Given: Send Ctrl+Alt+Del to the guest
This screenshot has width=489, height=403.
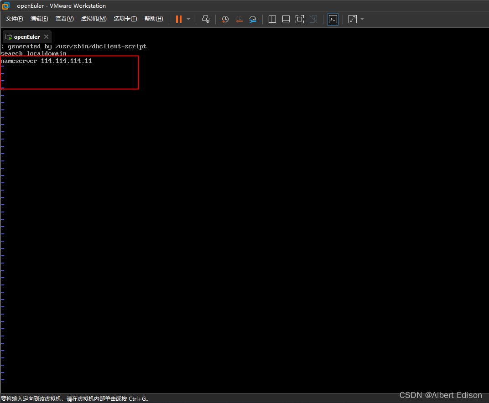Looking at the screenshot, I should pos(206,19).
